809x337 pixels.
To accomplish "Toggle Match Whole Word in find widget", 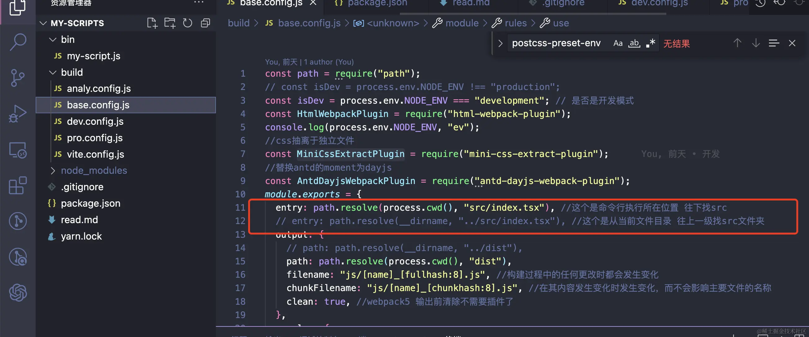I will pyautogui.click(x=634, y=43).
